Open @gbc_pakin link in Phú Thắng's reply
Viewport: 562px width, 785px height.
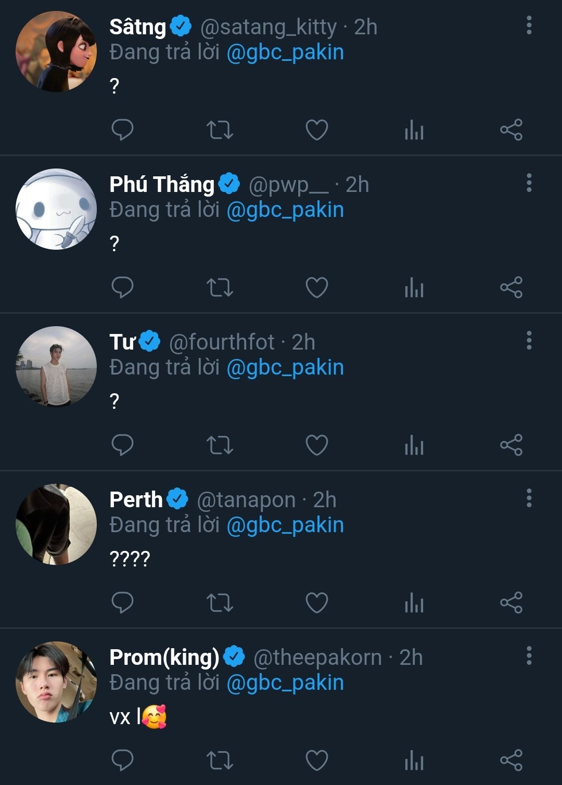(x=285, y=210)
